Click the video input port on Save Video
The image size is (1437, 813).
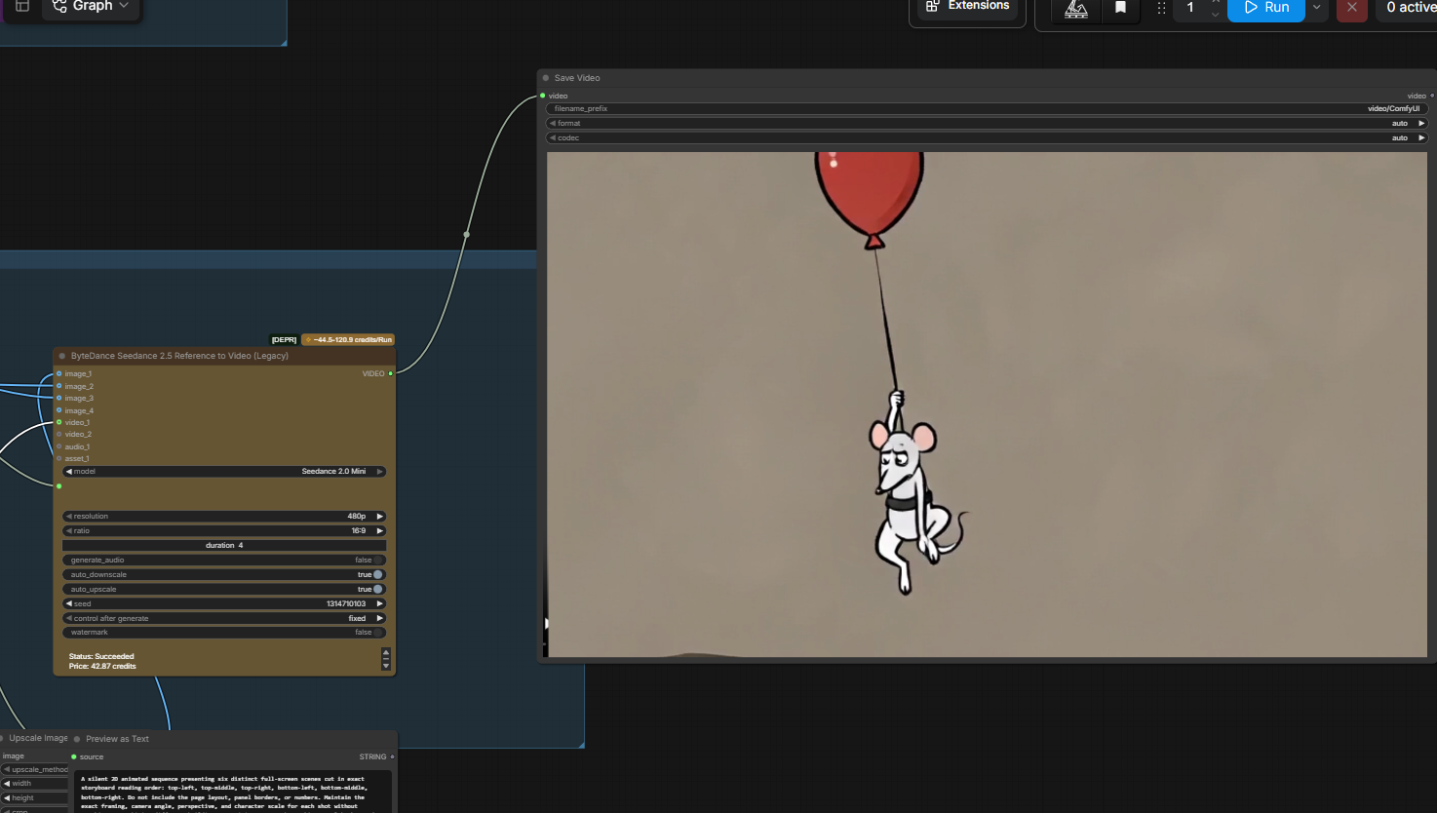click(x=543, y=96)
